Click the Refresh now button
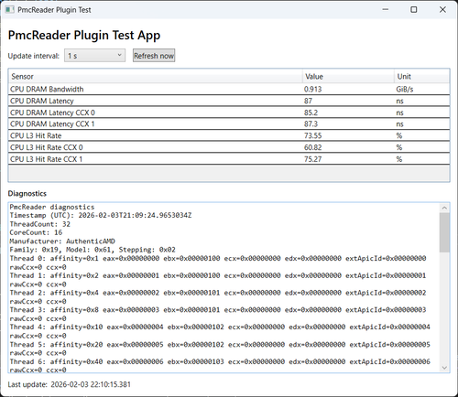This screenshot has width=458, height=397. coord(154,56)
